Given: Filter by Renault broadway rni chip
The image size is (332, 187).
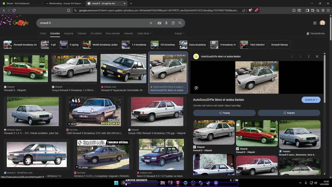Looking at the screenshot, I should [x=21, y=45].
